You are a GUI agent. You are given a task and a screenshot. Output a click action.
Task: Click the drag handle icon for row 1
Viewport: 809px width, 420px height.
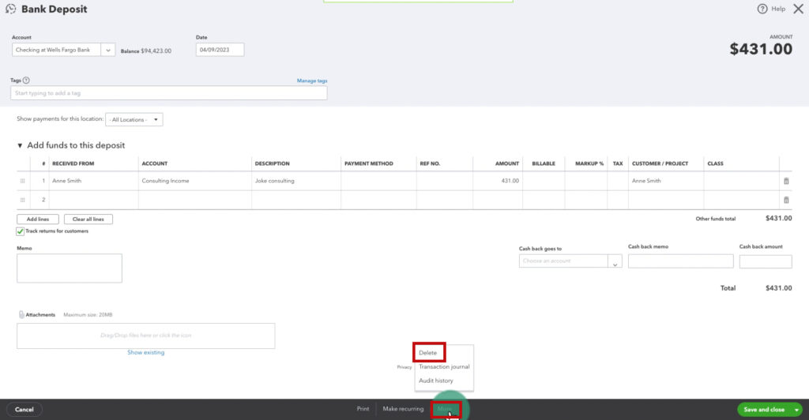[x=22, y=181]
